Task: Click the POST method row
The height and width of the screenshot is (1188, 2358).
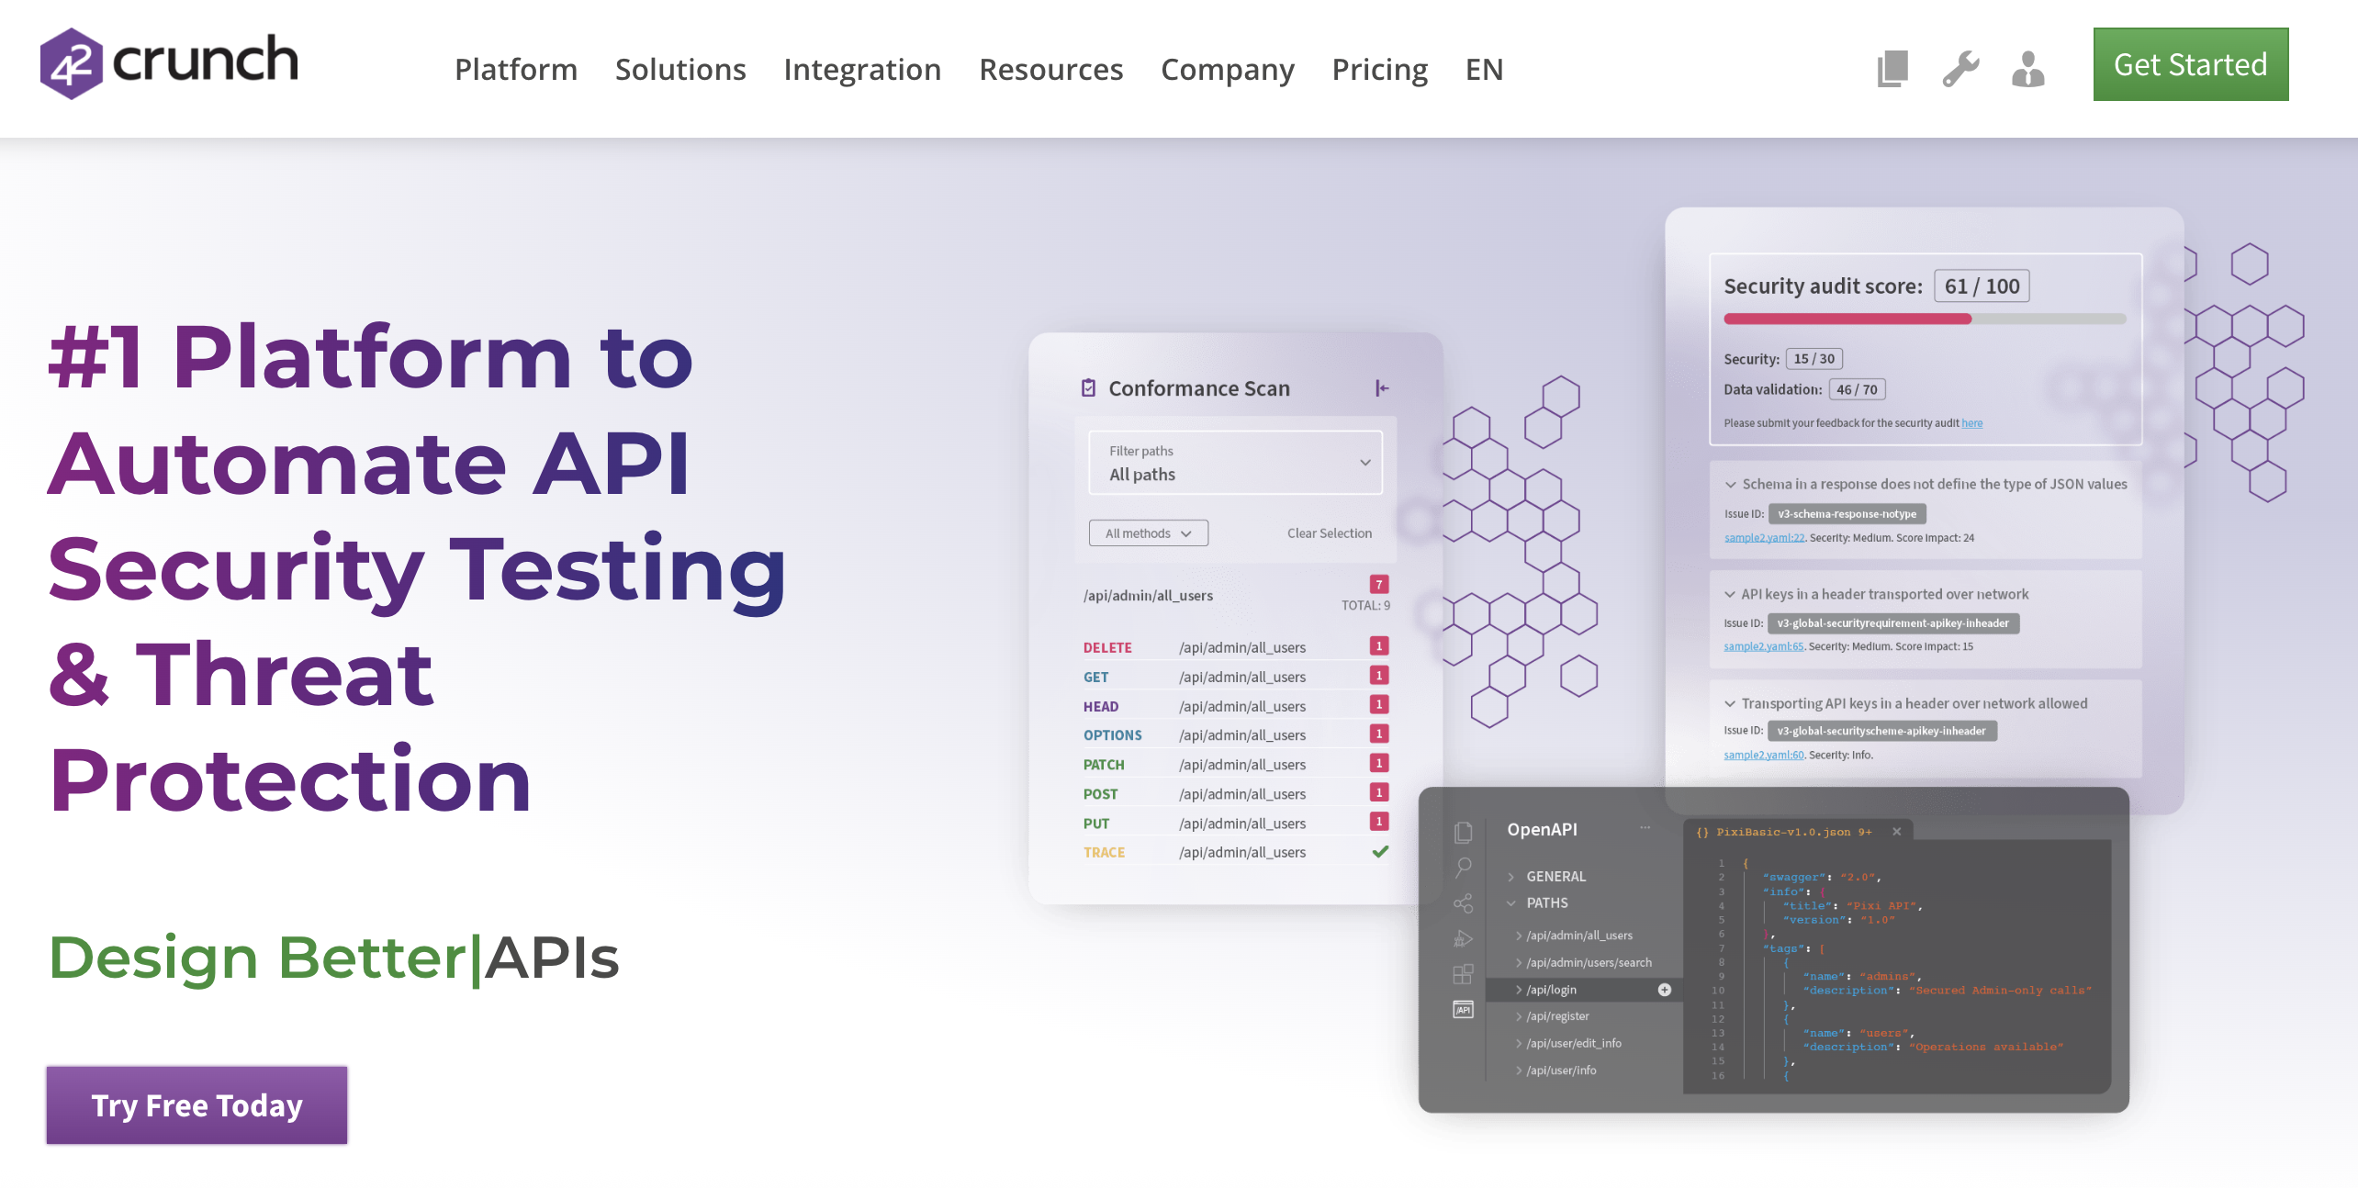Action: pyautogui.click(x=1235, y=794)
